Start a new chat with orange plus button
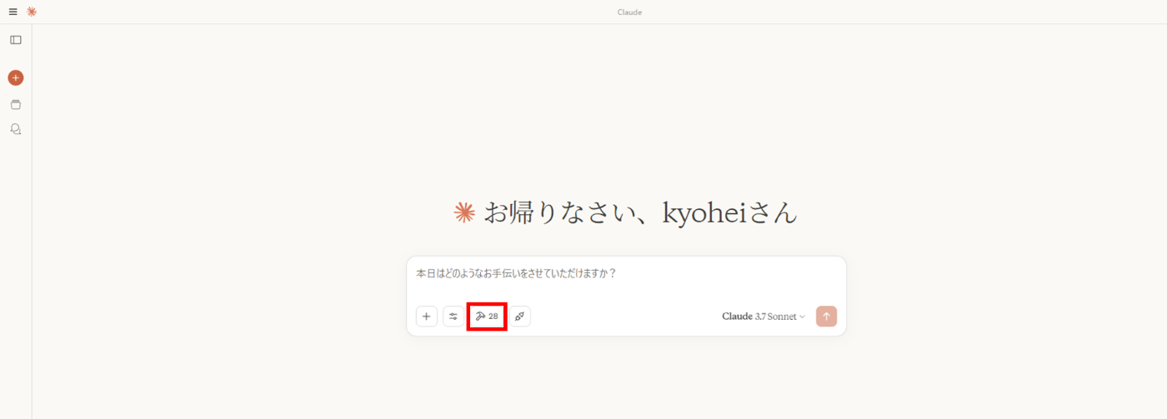Viewport: 1167px width, 419px height. tap(16, 77)
